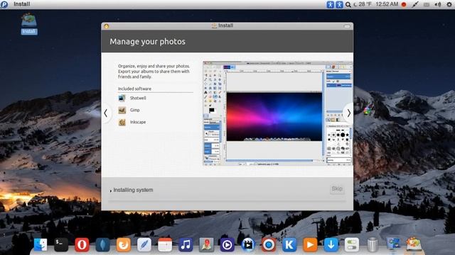Open the clapperboard video app in dock
455x255 pixels.
click(248, 244)
